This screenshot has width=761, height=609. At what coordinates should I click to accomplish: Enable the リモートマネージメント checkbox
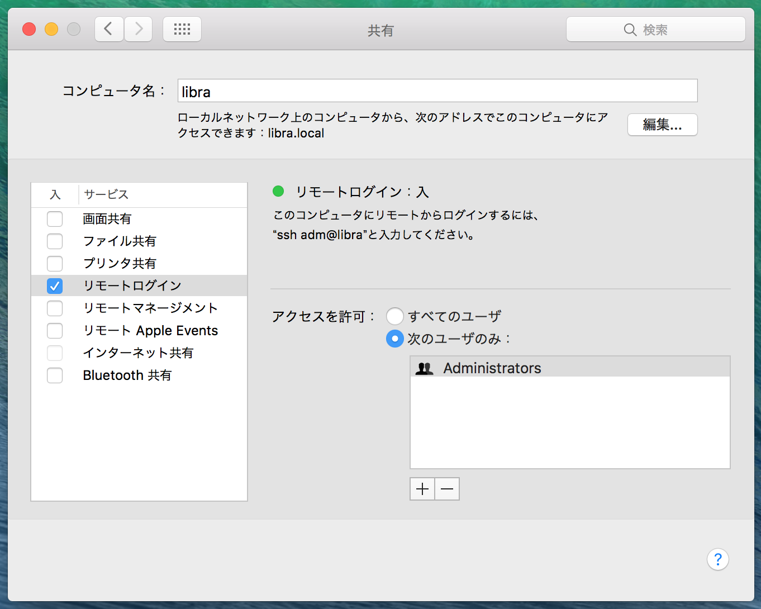tap(55, 308)
